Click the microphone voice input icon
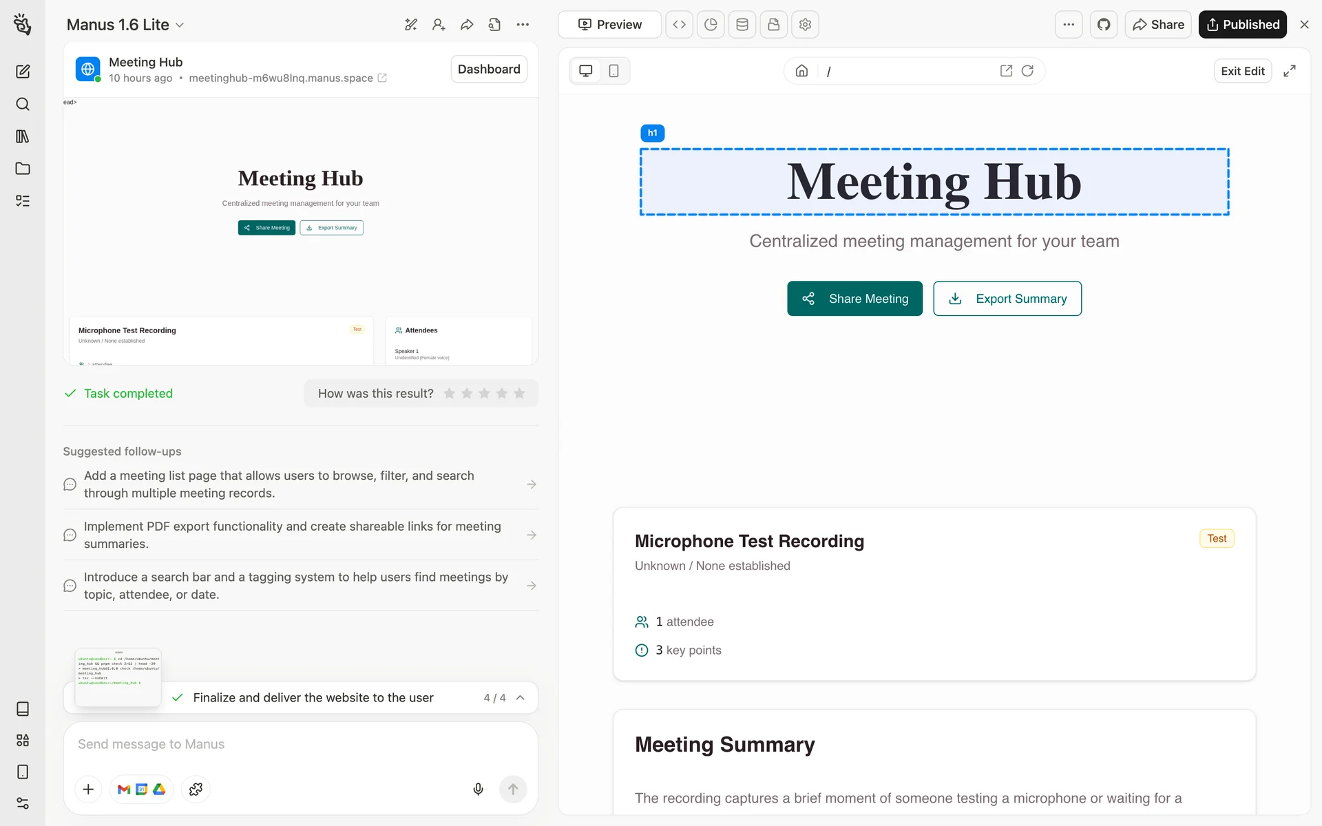The width and height of the screenshot is (1322, 826). click(478, 789)
